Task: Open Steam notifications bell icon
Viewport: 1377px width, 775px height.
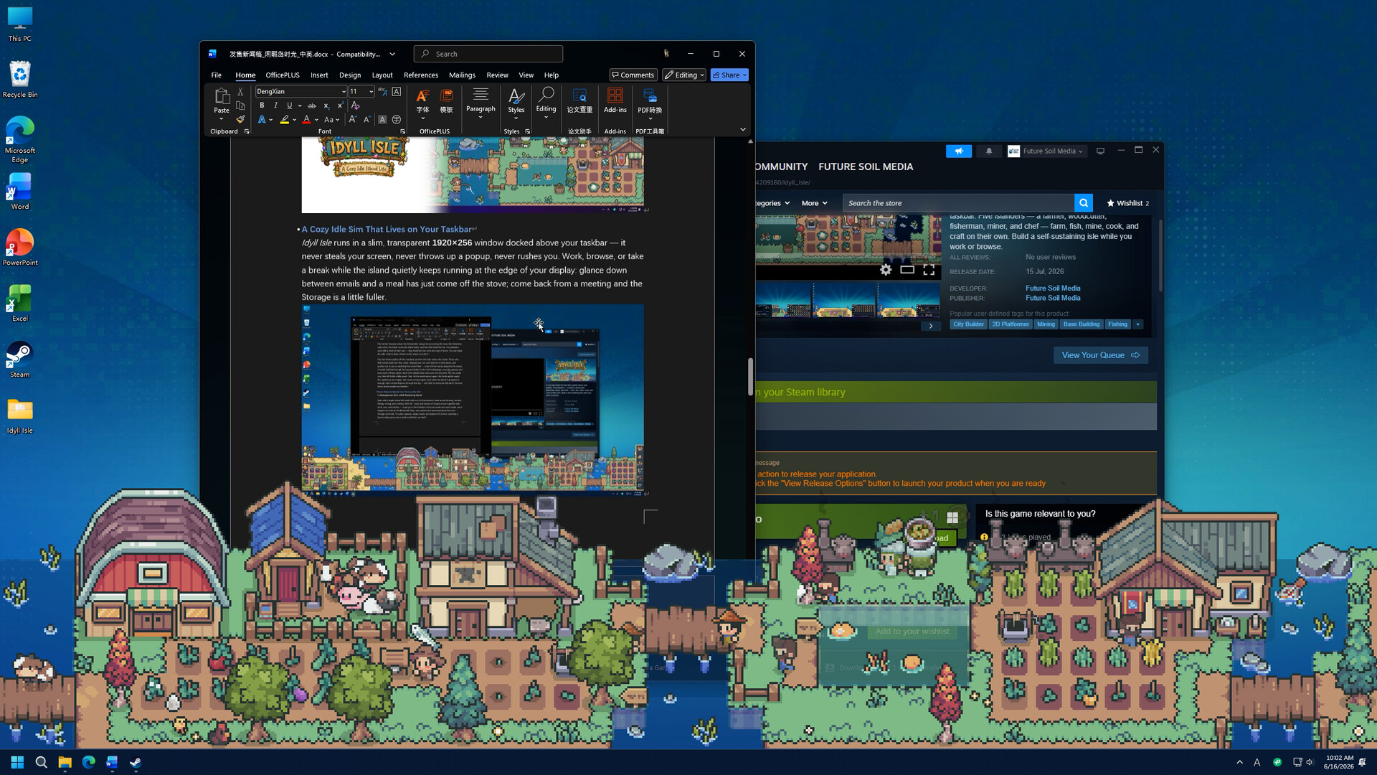Action: [989, 151]
